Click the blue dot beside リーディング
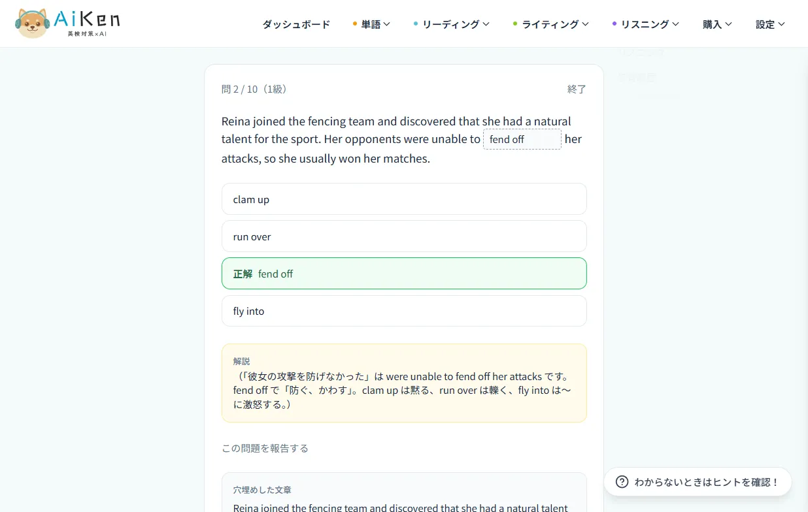The image size is (808, 512). 416,24
